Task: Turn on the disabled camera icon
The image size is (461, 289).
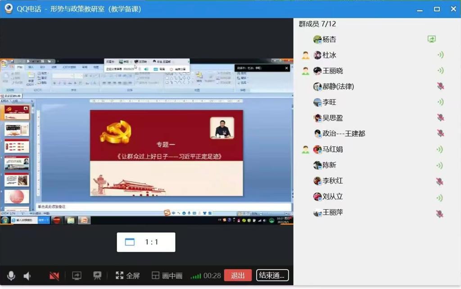Action: (x=54, y=275)
